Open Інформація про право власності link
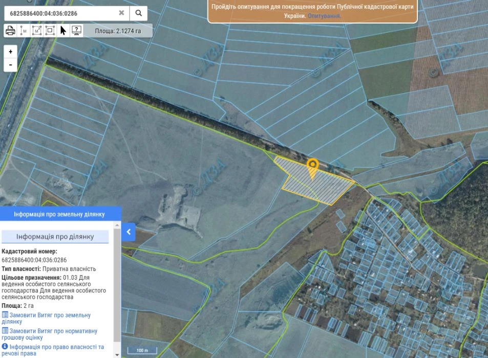This screenshot has height=358, width=488. coord(53,350)
